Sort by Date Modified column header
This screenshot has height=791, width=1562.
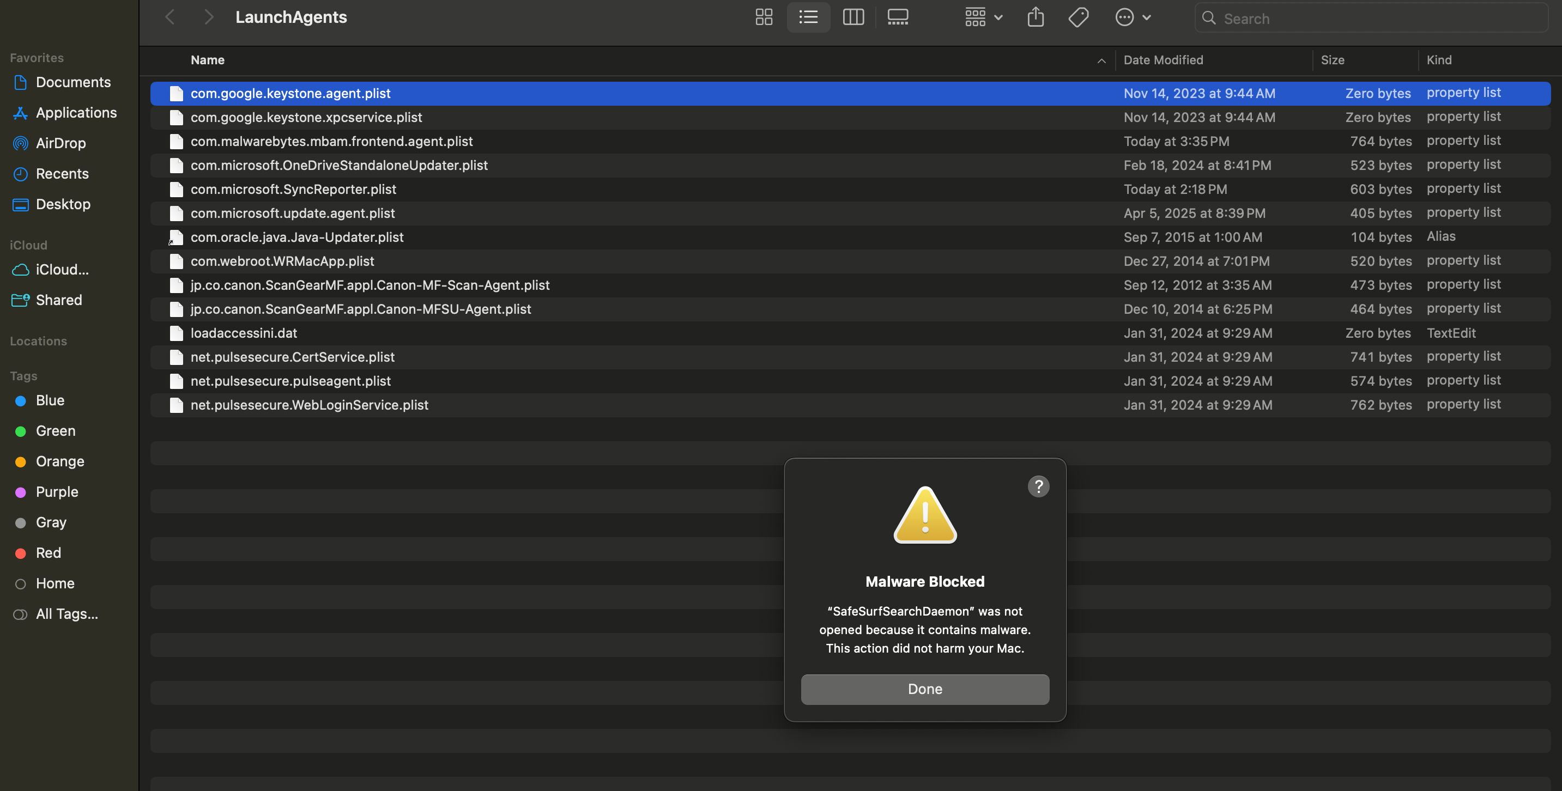click(x=1163, y=60)
